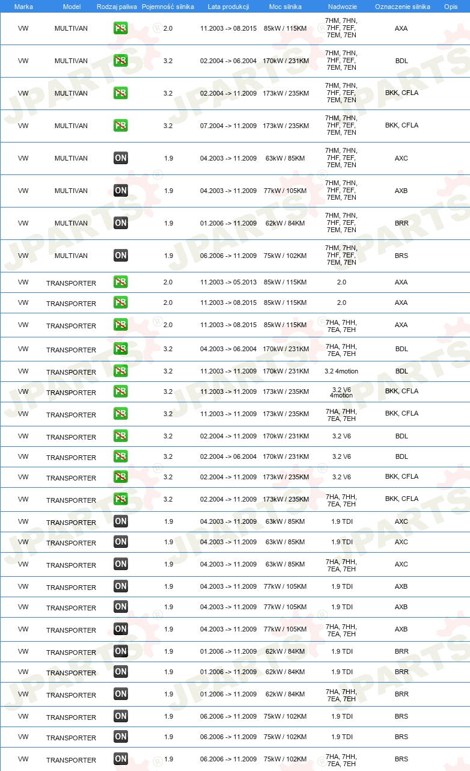Click diesel icon in Transporter AXC 7HA, 7HH row
470x771 pixels.
click(x=121, y=564)
